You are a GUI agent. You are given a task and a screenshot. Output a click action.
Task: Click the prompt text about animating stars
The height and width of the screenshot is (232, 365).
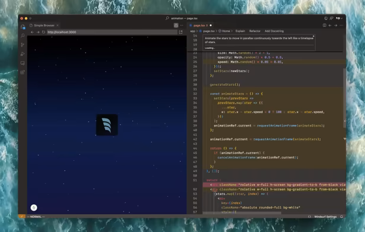pyautogui.click(x=259, y=40)
